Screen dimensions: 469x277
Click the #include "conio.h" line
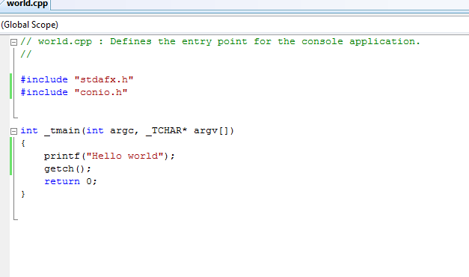point(74,92)
